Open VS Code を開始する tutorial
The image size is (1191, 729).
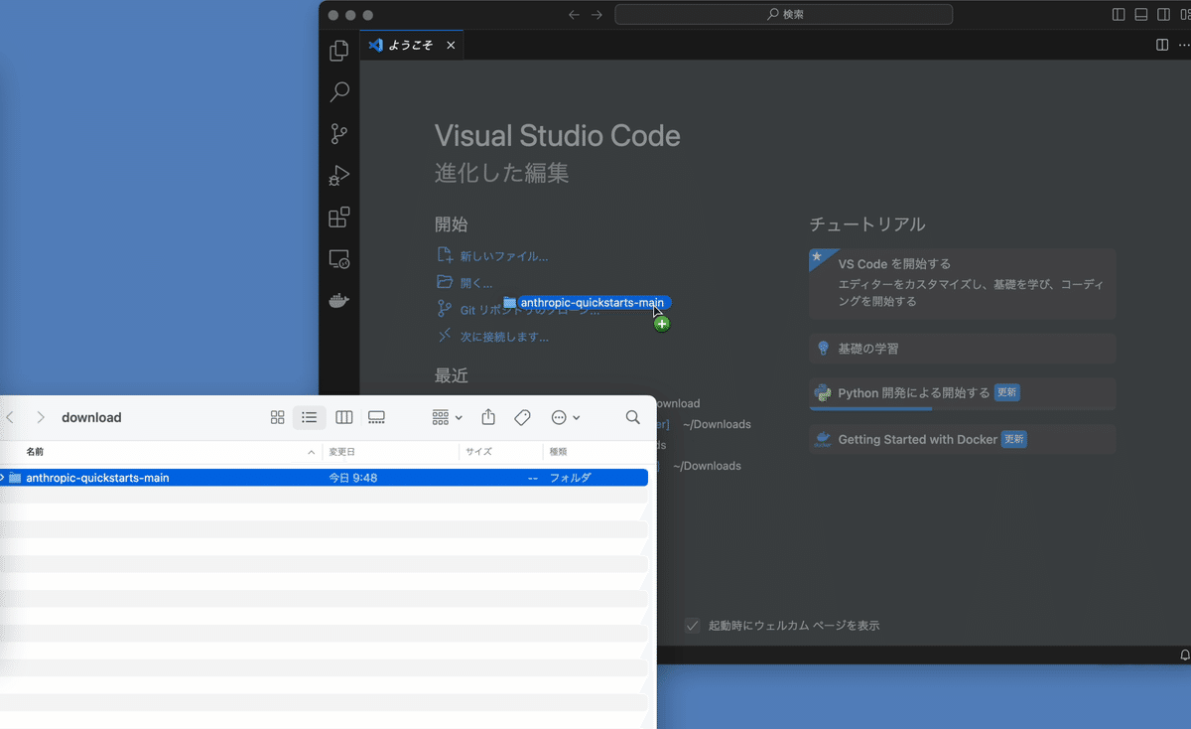[963, 284]
